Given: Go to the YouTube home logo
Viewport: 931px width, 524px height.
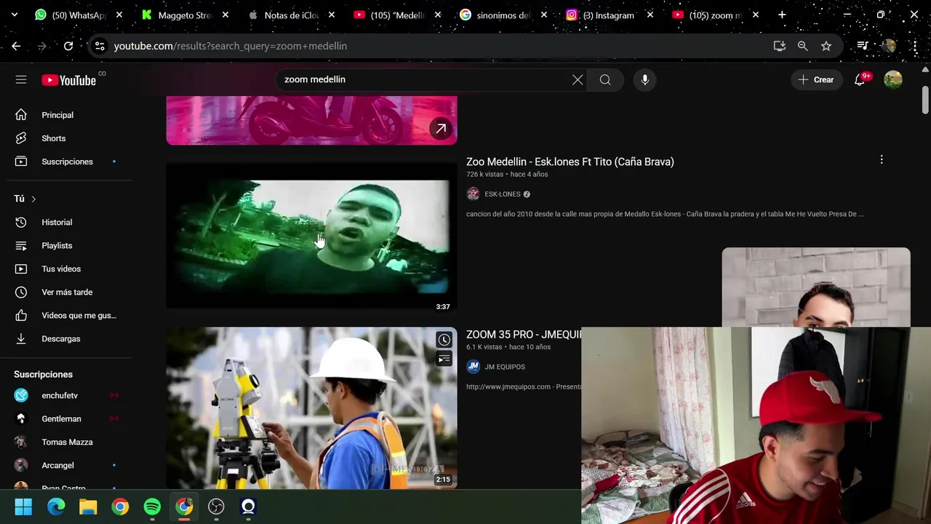Looking at the screenshot, I should [x=69, y=80].
